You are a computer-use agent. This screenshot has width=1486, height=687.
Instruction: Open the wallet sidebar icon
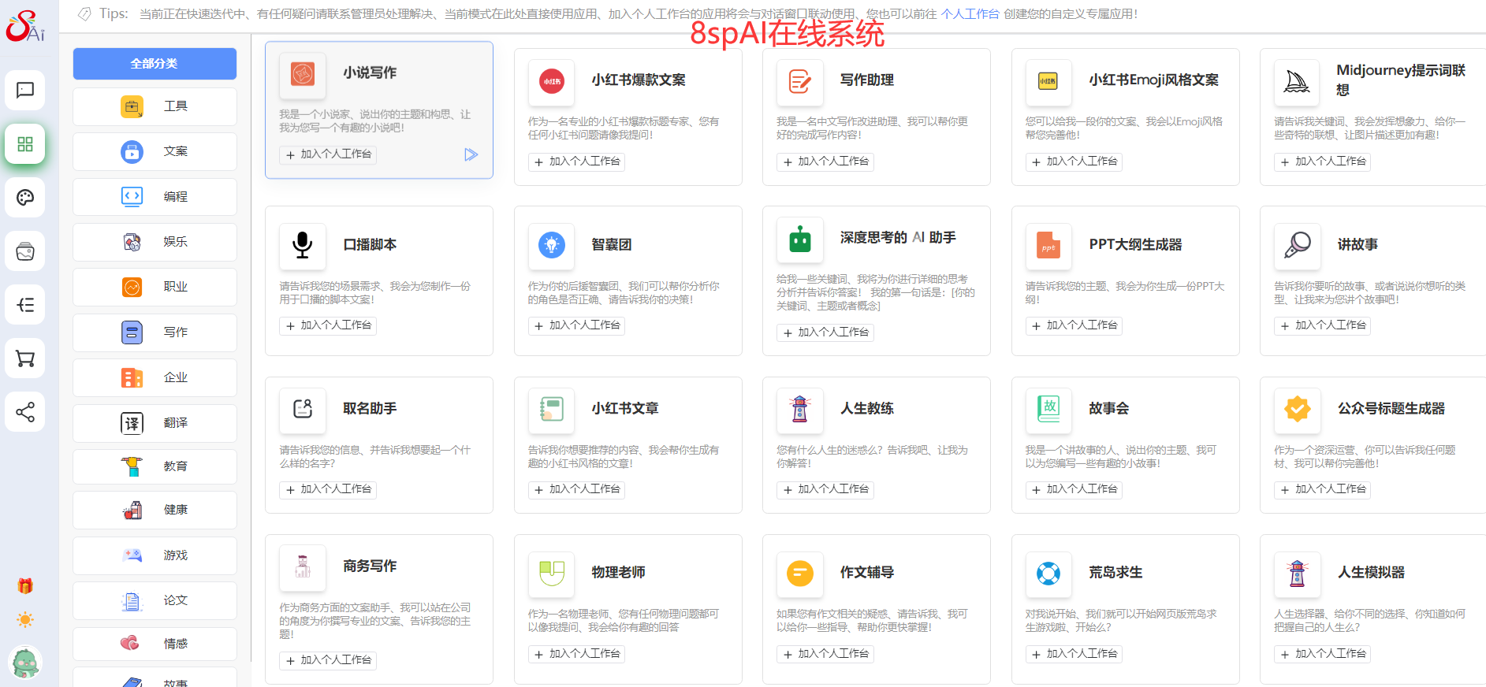tap(25, 251)
